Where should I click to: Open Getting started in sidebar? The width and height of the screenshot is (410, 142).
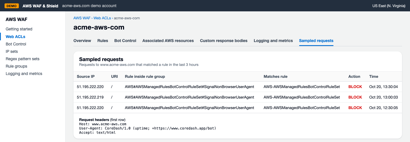click(x=19, y=29)
